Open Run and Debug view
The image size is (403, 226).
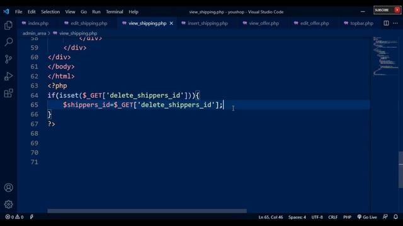(x=8, y=76)
